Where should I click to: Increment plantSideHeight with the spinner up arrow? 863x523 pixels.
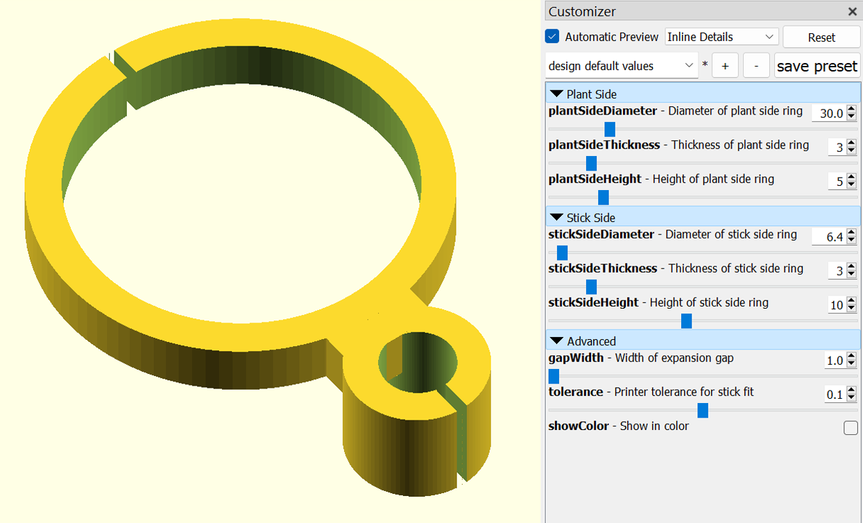click(851, 177)
